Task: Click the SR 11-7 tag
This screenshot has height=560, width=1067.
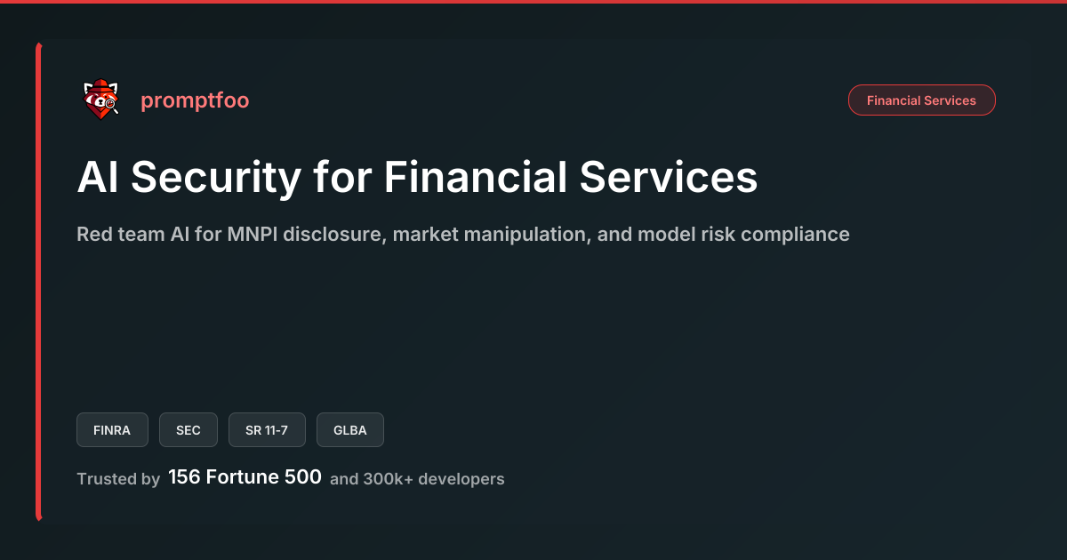Action: [267, 430]
